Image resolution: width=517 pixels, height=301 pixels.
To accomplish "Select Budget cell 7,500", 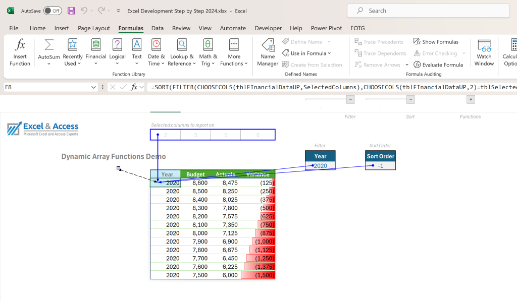I will point(195,275).
